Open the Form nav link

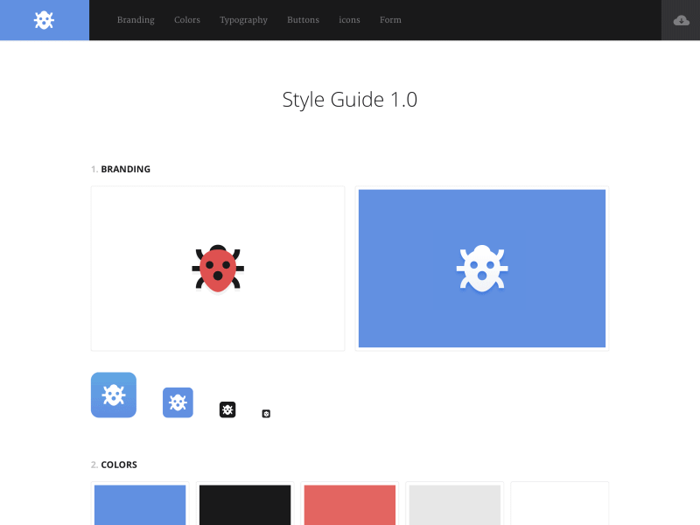[x=390, y=20]
